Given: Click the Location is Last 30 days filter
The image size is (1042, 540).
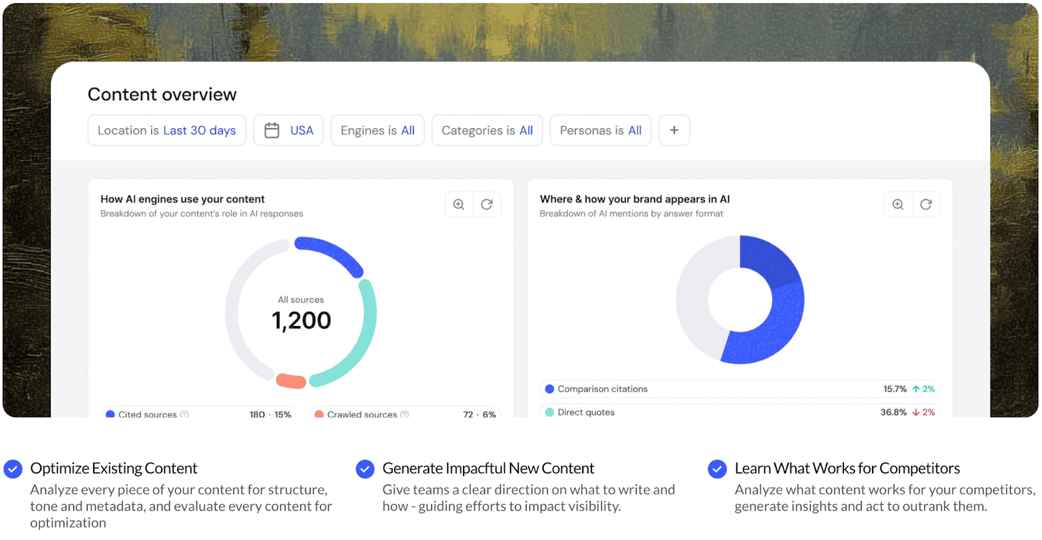Looking at the screenshot, I should (167, 130).
